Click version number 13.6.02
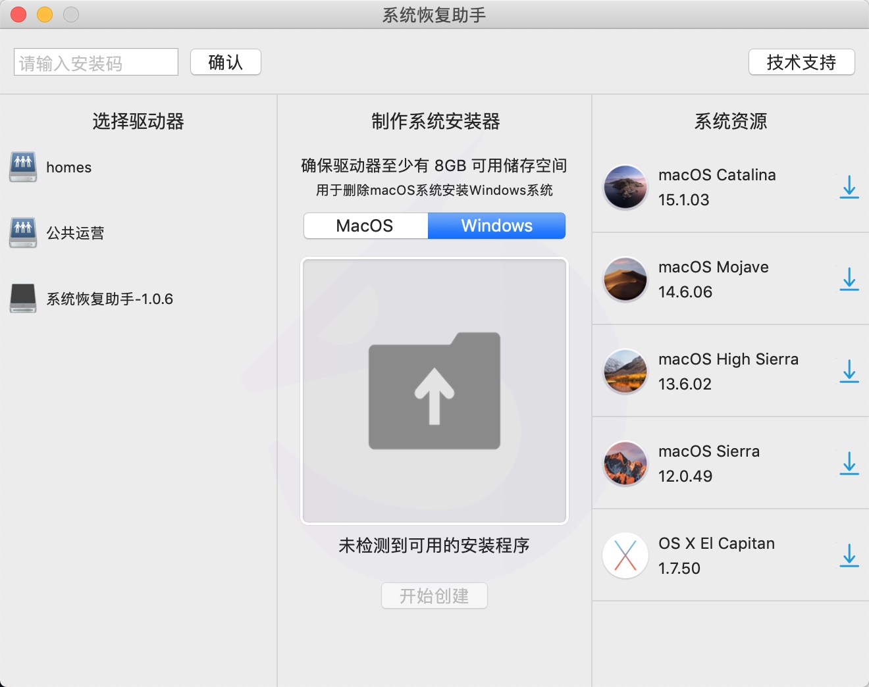The height and width of the screenshot is (687, 869). coord(685,384)
